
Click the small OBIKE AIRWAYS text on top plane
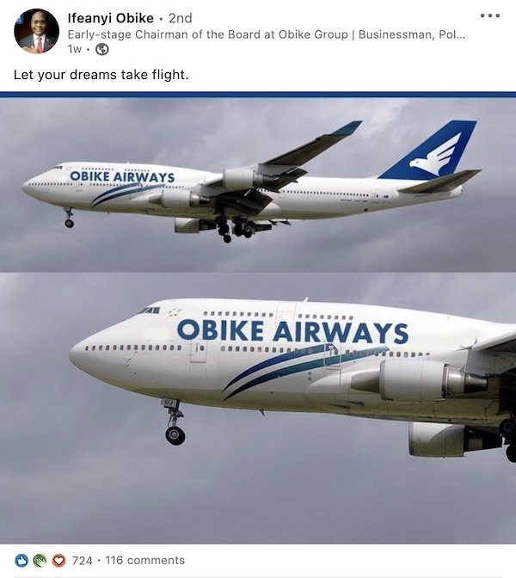pyautogui.click(x=122, y=176)
